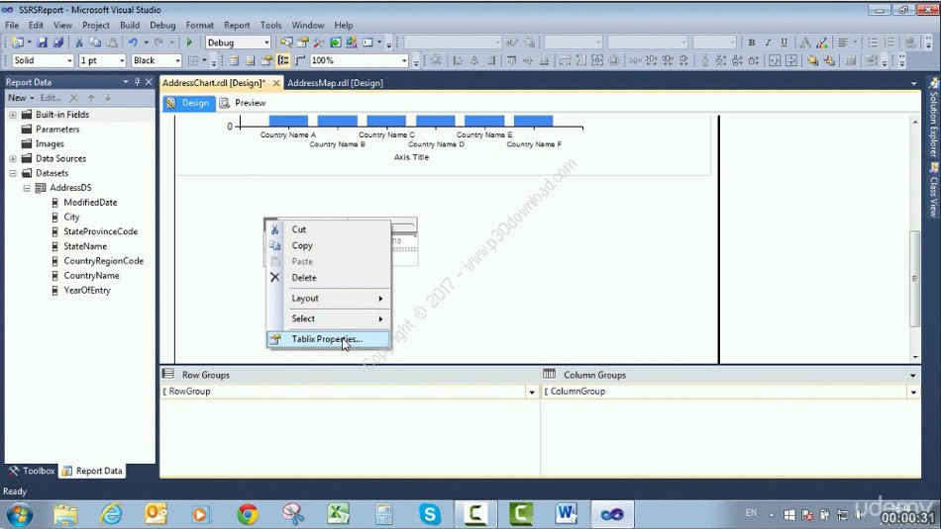Image resolution: width=941 pixels, height=529 pixels.
Task: Open Layout submenu in context menu
Action: coord(328,299)
